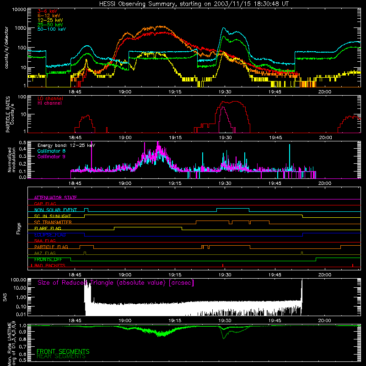Select the 'LO channel' legend label

pos(50,98)
